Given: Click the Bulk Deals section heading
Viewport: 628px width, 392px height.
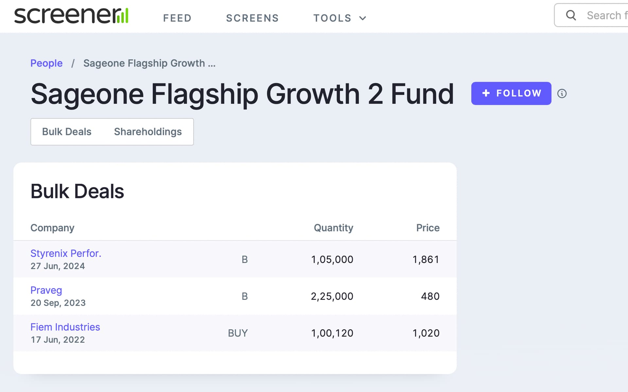Looking at the screenshot, I should pyautogui.click(x=77, y=191).
